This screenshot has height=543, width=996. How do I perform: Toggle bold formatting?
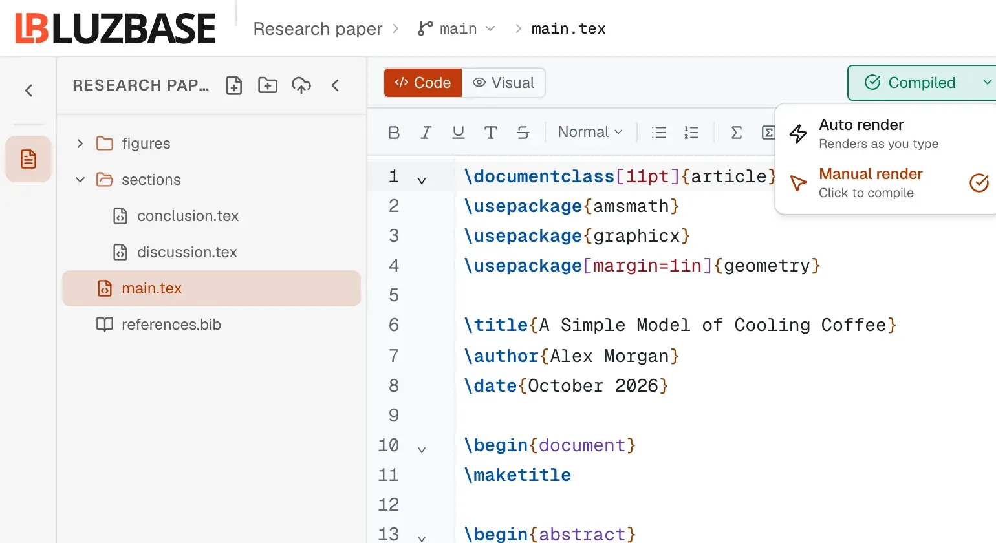pyautogui.click(x=394, y=133)
